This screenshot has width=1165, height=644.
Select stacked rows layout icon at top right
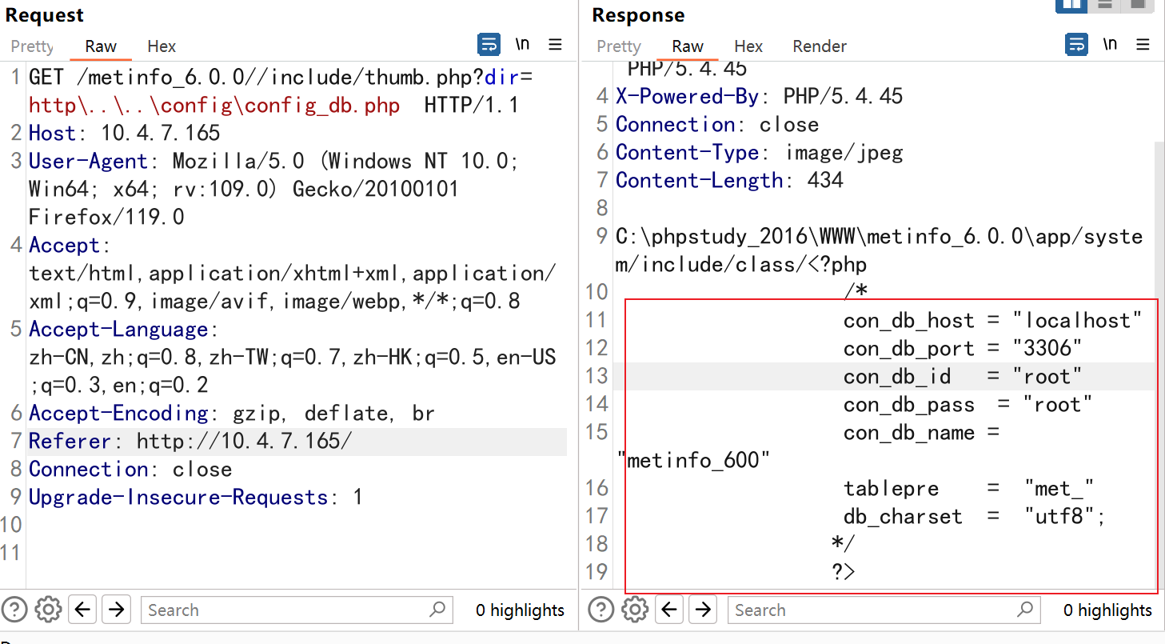pos(1105,5)
